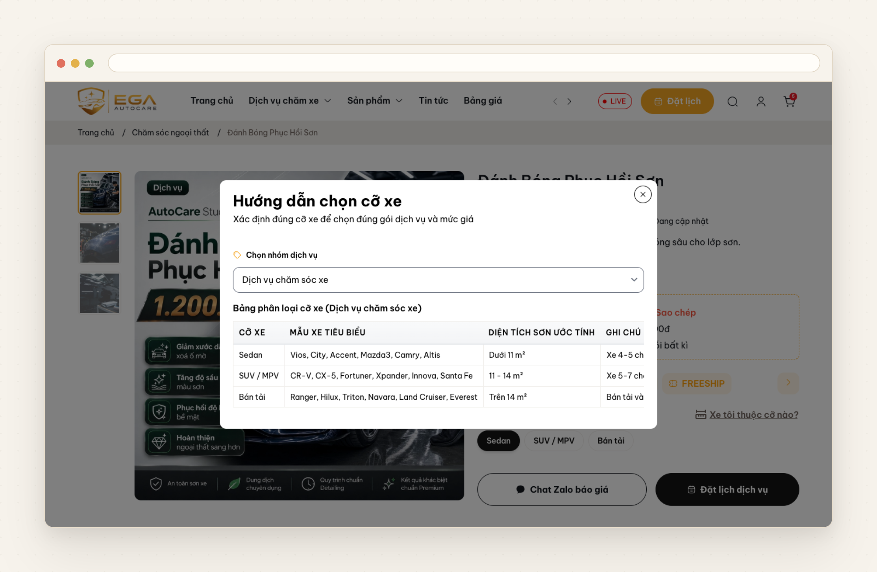Open the search icon in header

[733, 101]
